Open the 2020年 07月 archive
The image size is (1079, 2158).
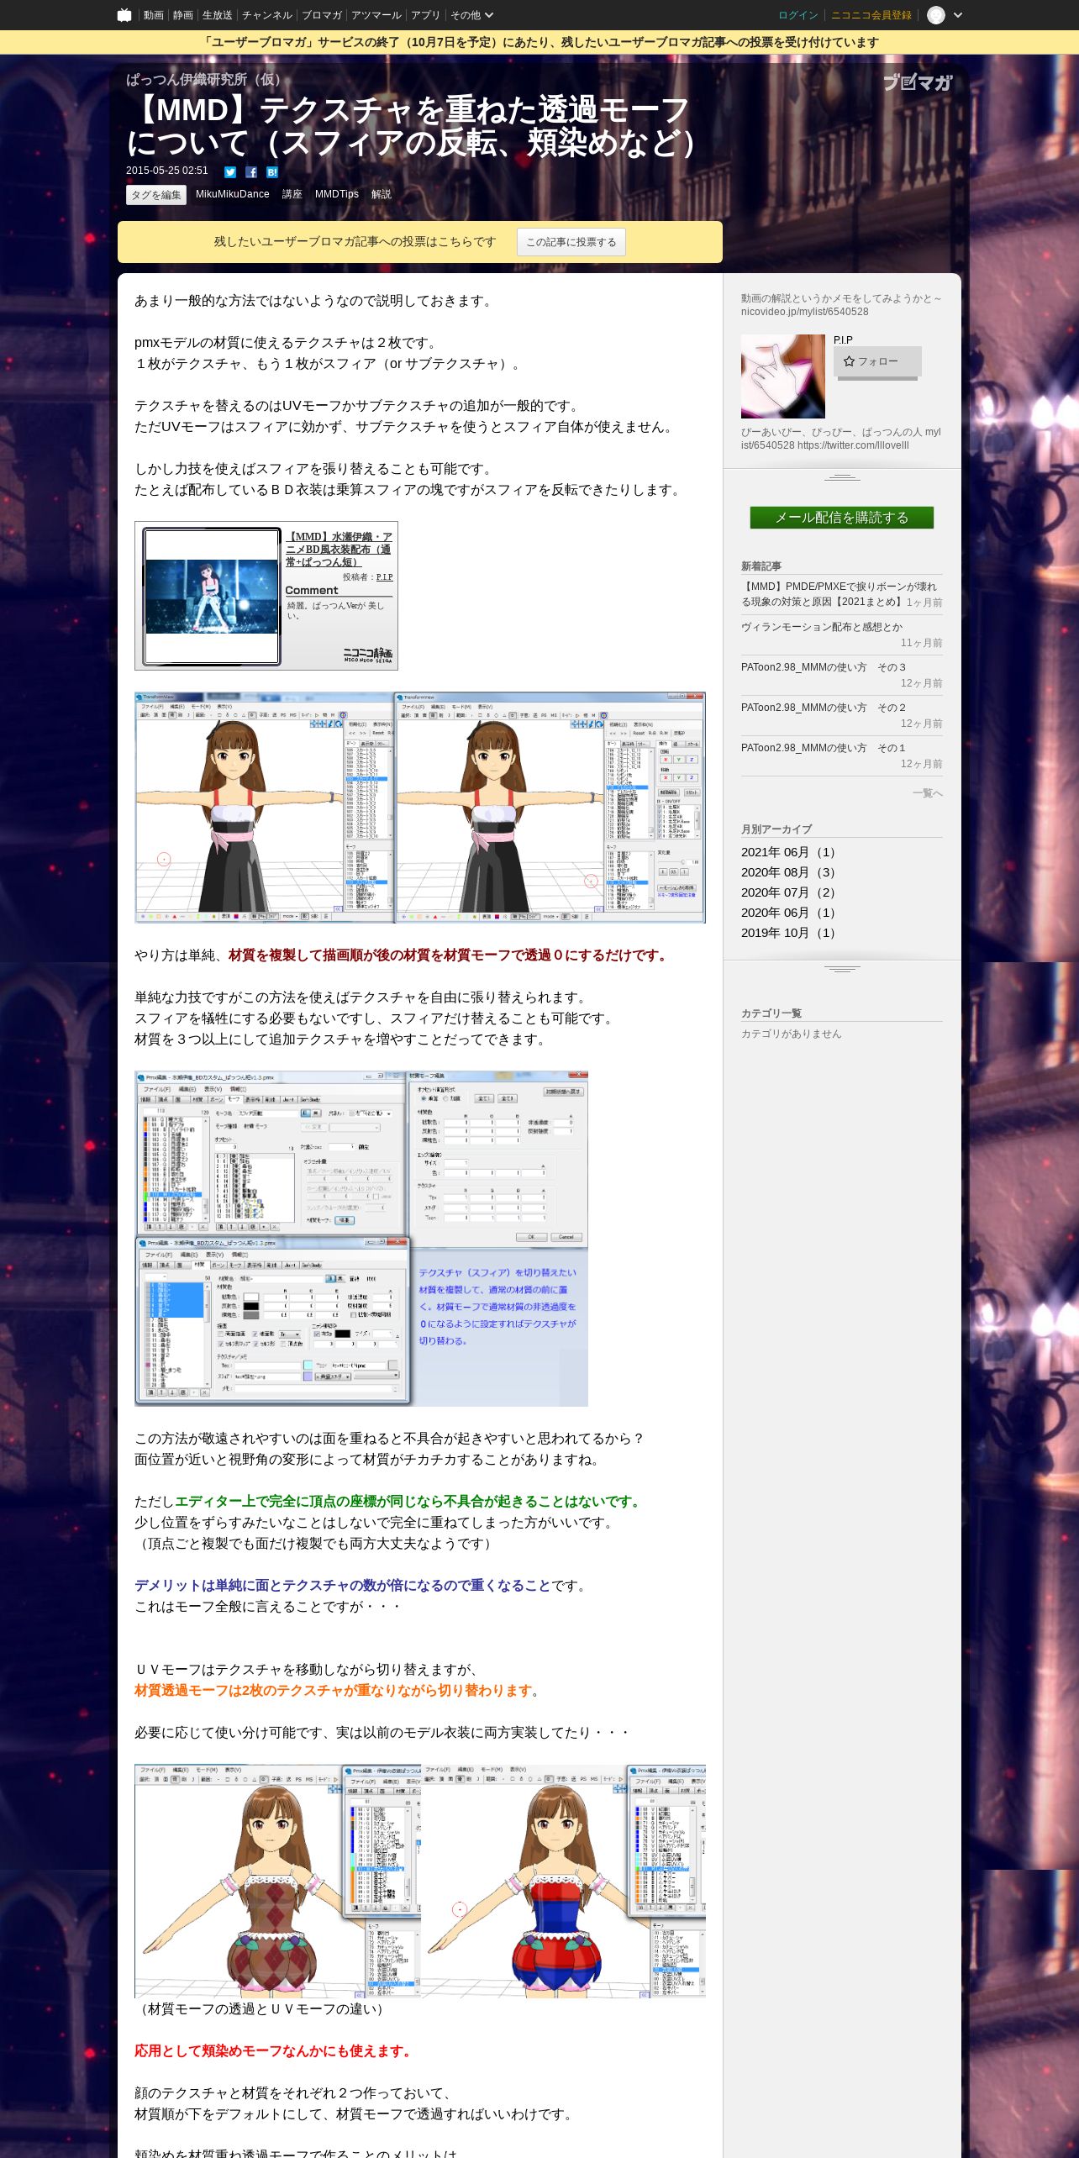(790, 892)
